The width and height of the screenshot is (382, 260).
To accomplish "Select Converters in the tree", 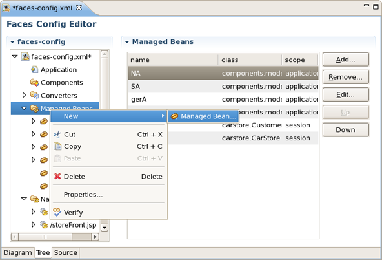I will [59, 96].
